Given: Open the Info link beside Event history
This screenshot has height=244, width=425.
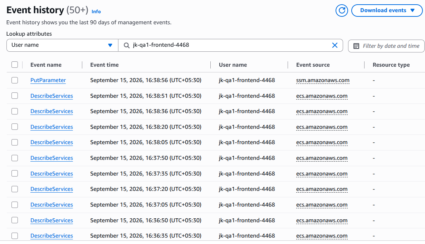Looking at the screenshot, I should (x=96, y=12).
